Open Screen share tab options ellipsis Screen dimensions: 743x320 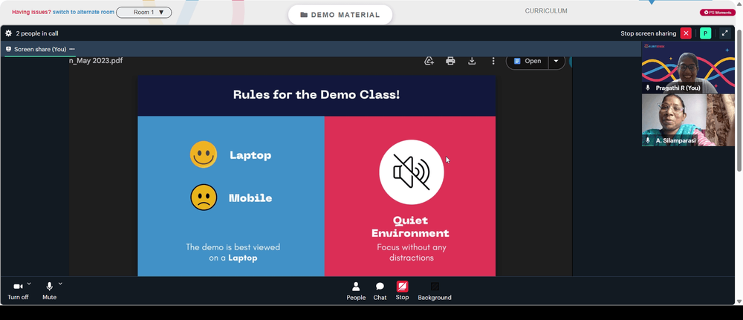[72, 49]
